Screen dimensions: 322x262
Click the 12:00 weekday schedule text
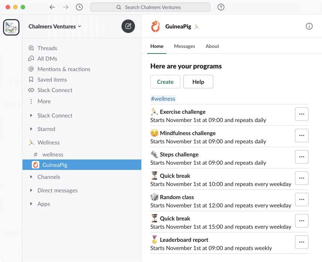click(221, 205)
